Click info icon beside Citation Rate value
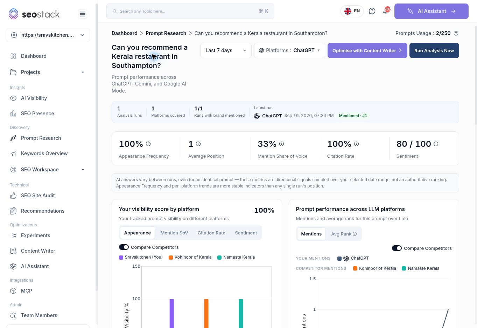Viewport: 477px width, 328px height. click(357, 144)
